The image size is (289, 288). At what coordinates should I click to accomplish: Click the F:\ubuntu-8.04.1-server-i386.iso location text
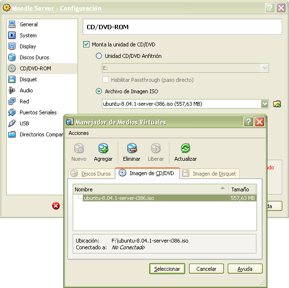pos(150,241)
